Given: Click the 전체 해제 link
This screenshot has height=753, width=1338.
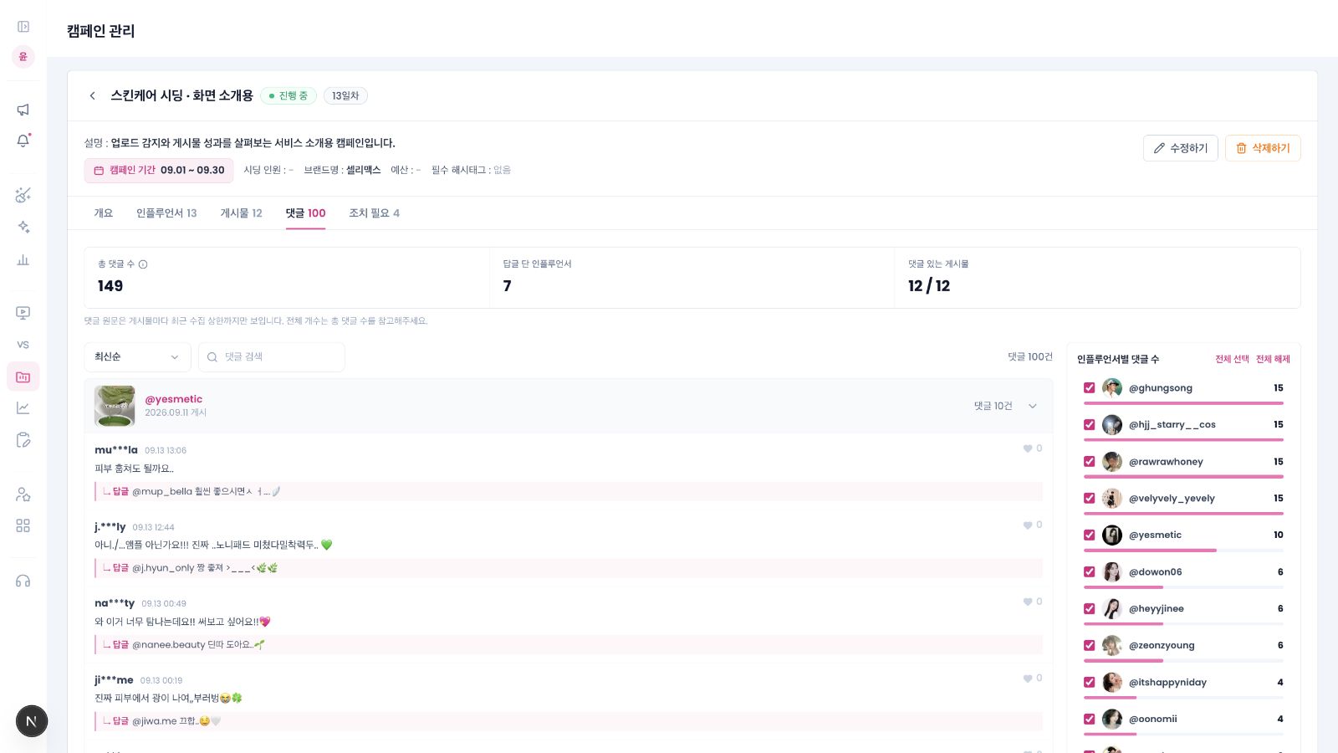Looking at the screenshot, I should pos(1273,359).
